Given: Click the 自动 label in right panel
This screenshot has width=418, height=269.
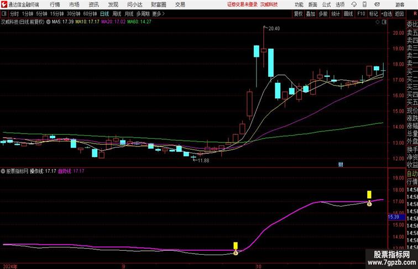Looking at the screenshot, I should pyautogui.click(x=412, y=174).
